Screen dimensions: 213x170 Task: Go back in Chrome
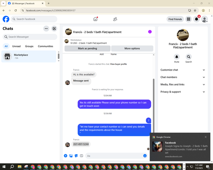click(x=4, y=10)
